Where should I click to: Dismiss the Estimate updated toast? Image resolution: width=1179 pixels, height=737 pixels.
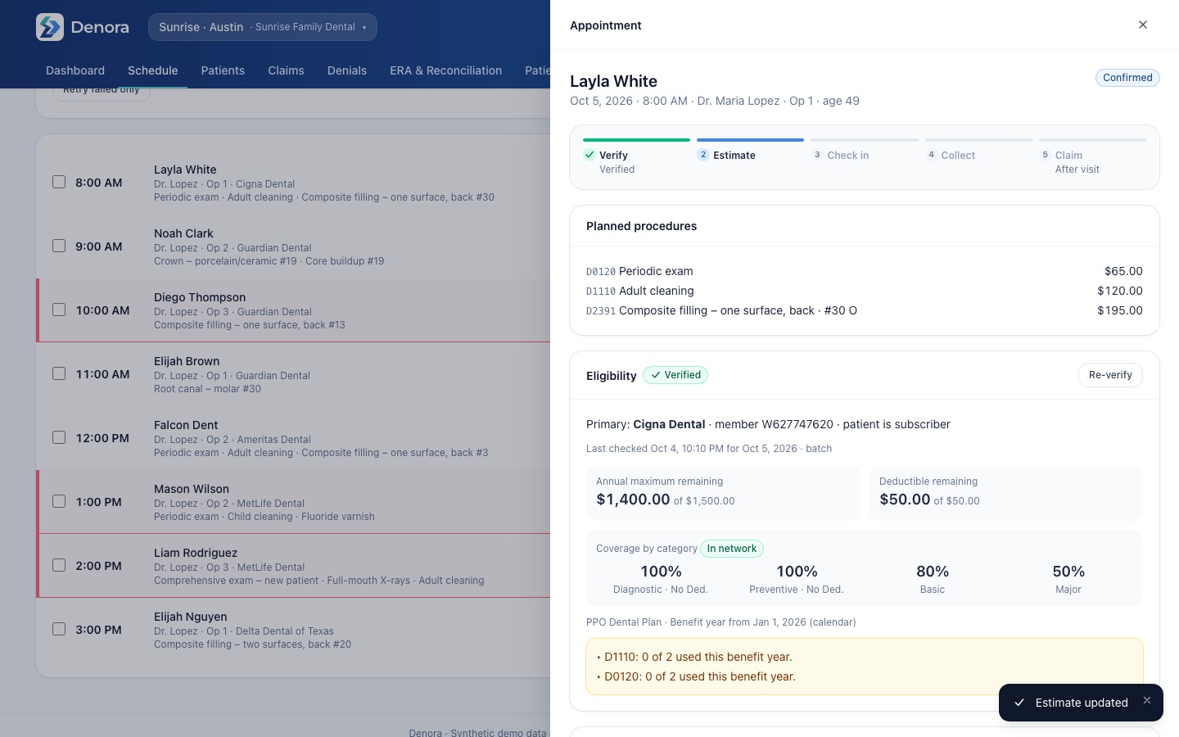pos(1147,700)
